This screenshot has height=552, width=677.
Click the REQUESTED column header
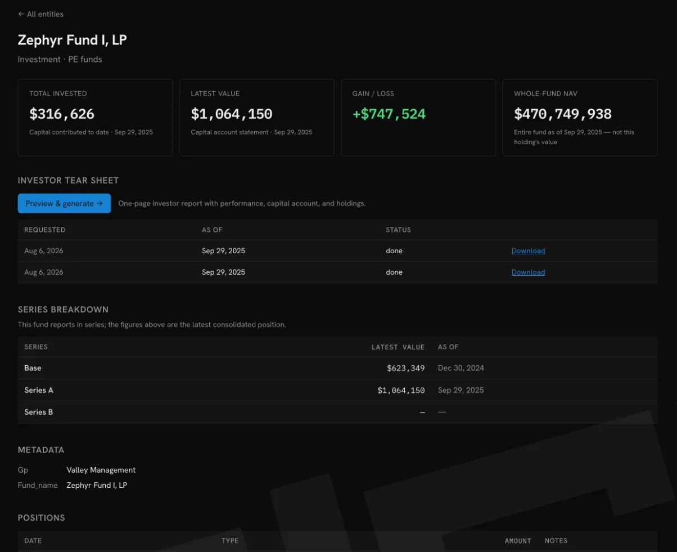pos(45,230)
